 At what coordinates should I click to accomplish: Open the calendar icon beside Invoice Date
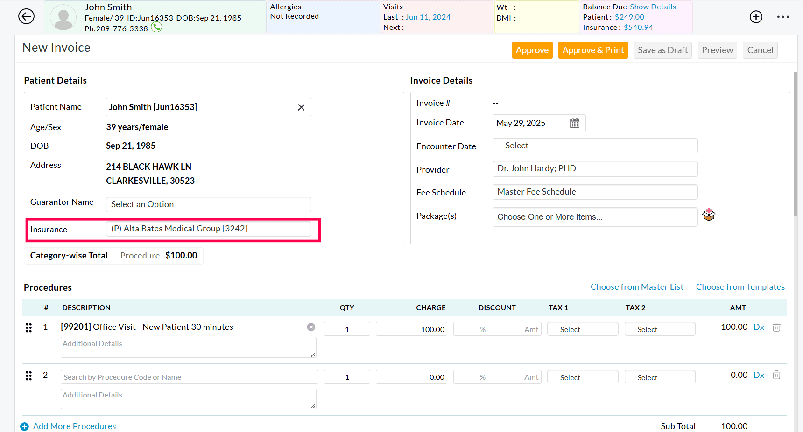(x=575, y=123)
